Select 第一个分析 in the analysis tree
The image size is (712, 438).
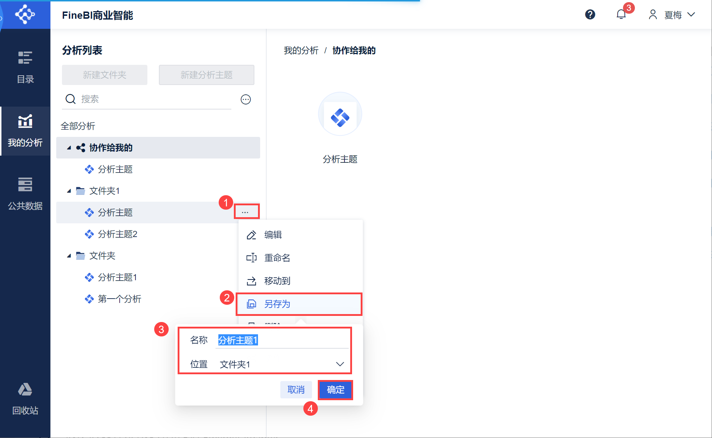pos(119,299)
